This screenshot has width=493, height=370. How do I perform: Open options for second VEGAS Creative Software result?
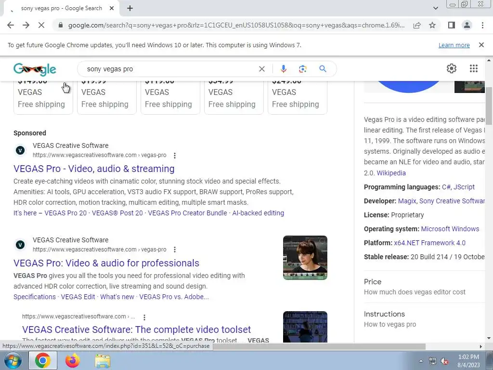pyautogui.click(x=174, y=250)
